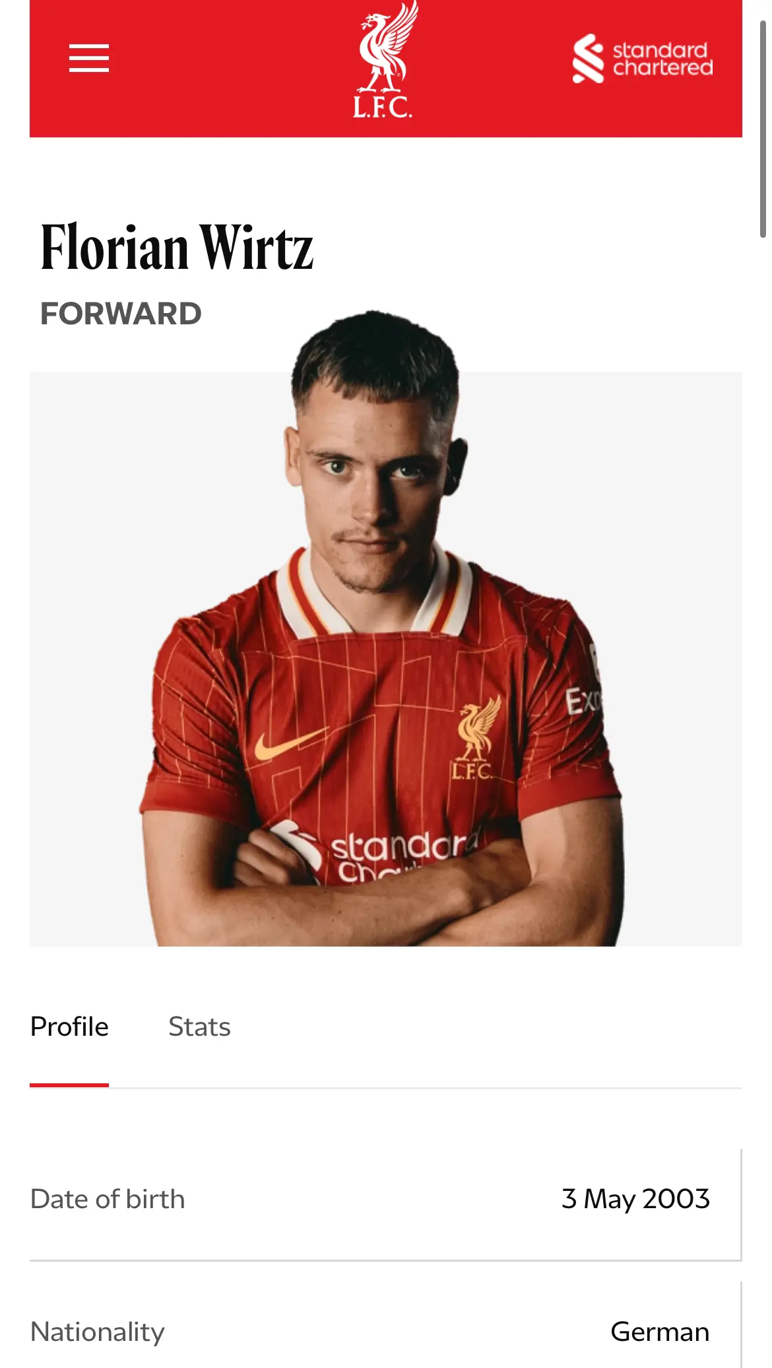Viewport: 772px width, 1368px height.
Task: Click the red underline beneath Profile
Action: click(x=69, y=1085)
